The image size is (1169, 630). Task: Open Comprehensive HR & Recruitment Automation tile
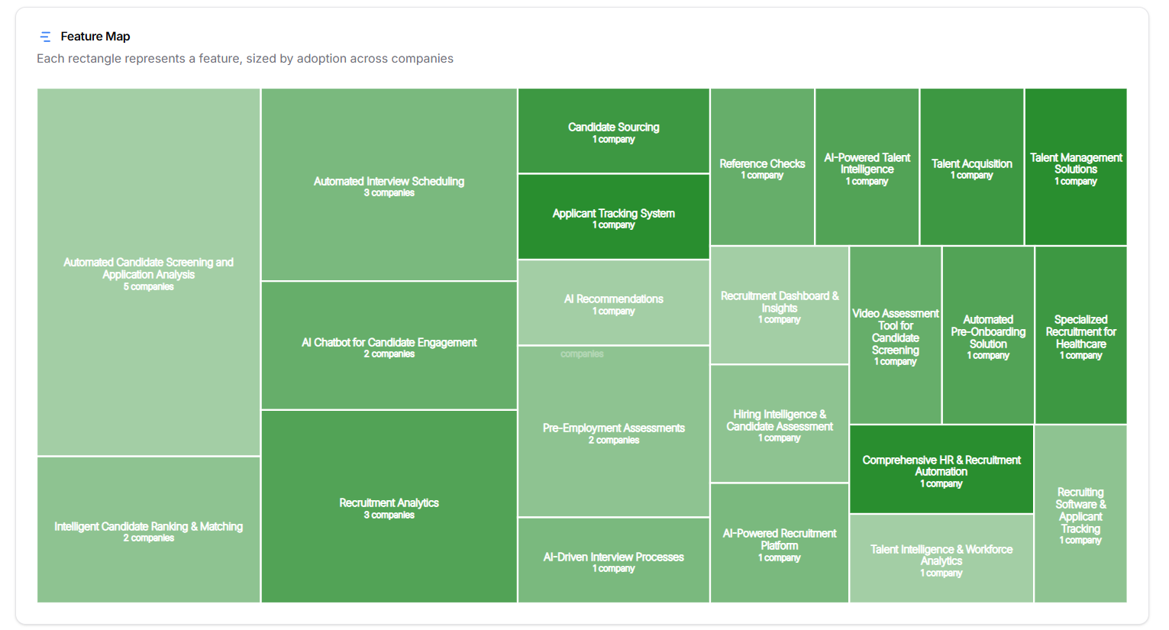(x=941, y=469)
